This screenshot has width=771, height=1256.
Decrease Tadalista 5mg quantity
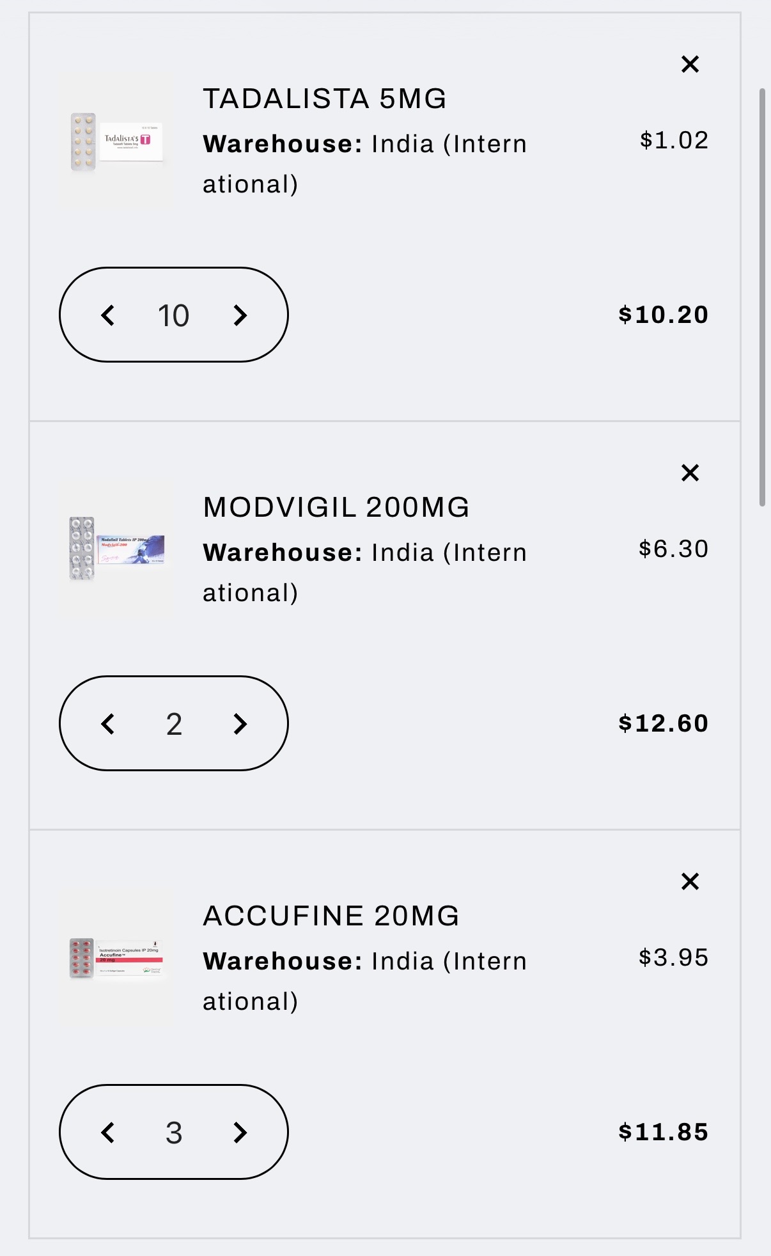pos(108,315)
